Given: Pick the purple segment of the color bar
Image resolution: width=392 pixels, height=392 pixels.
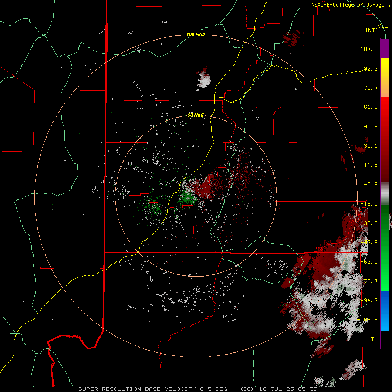Looking at the screenshot, I should click(385, 48).
